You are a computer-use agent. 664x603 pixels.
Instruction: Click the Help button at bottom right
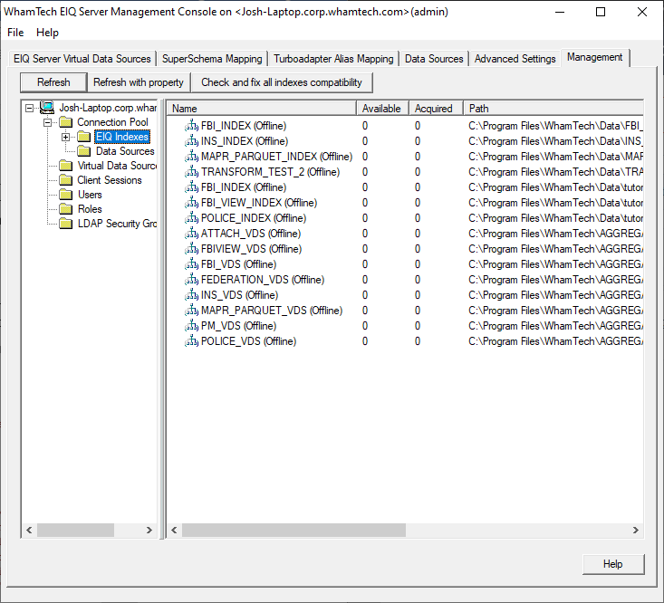point(613,564)
